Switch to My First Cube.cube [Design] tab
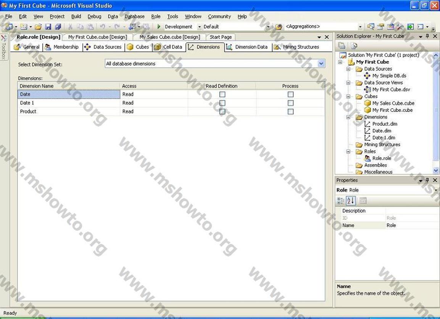 (98, 37)
